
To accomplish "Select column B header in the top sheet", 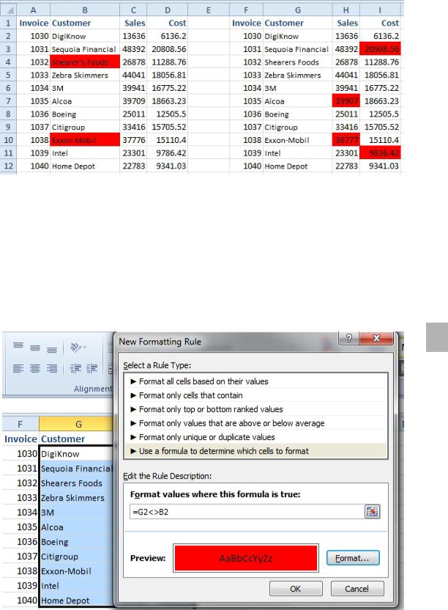I will (85, 10).
